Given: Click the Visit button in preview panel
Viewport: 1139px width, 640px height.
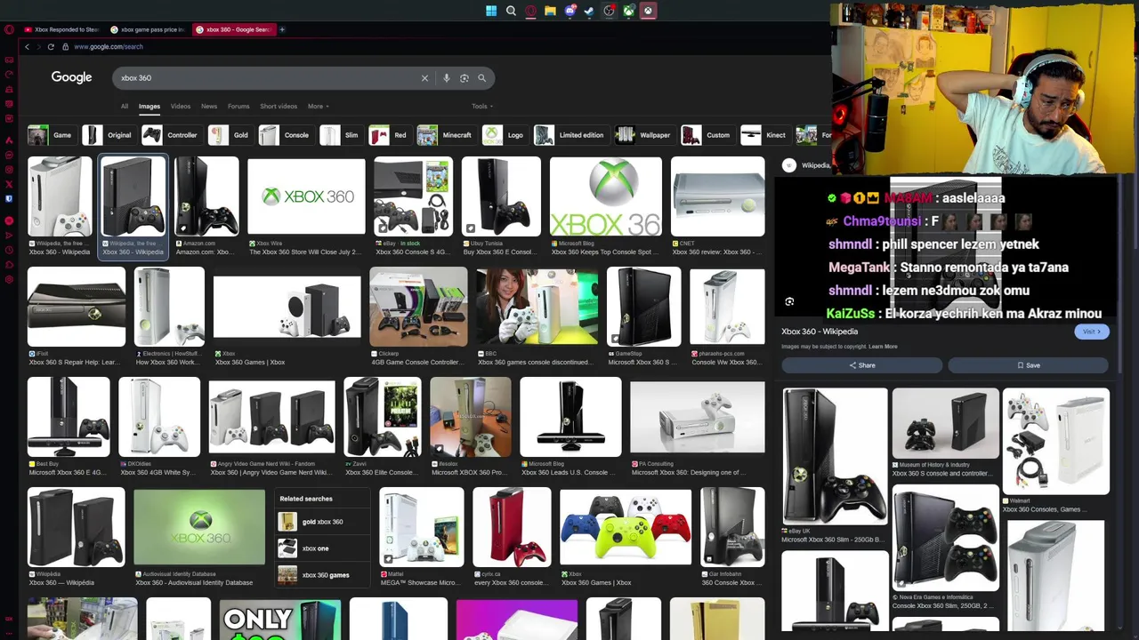Looking at the screenshot, I should point(1092,332).
